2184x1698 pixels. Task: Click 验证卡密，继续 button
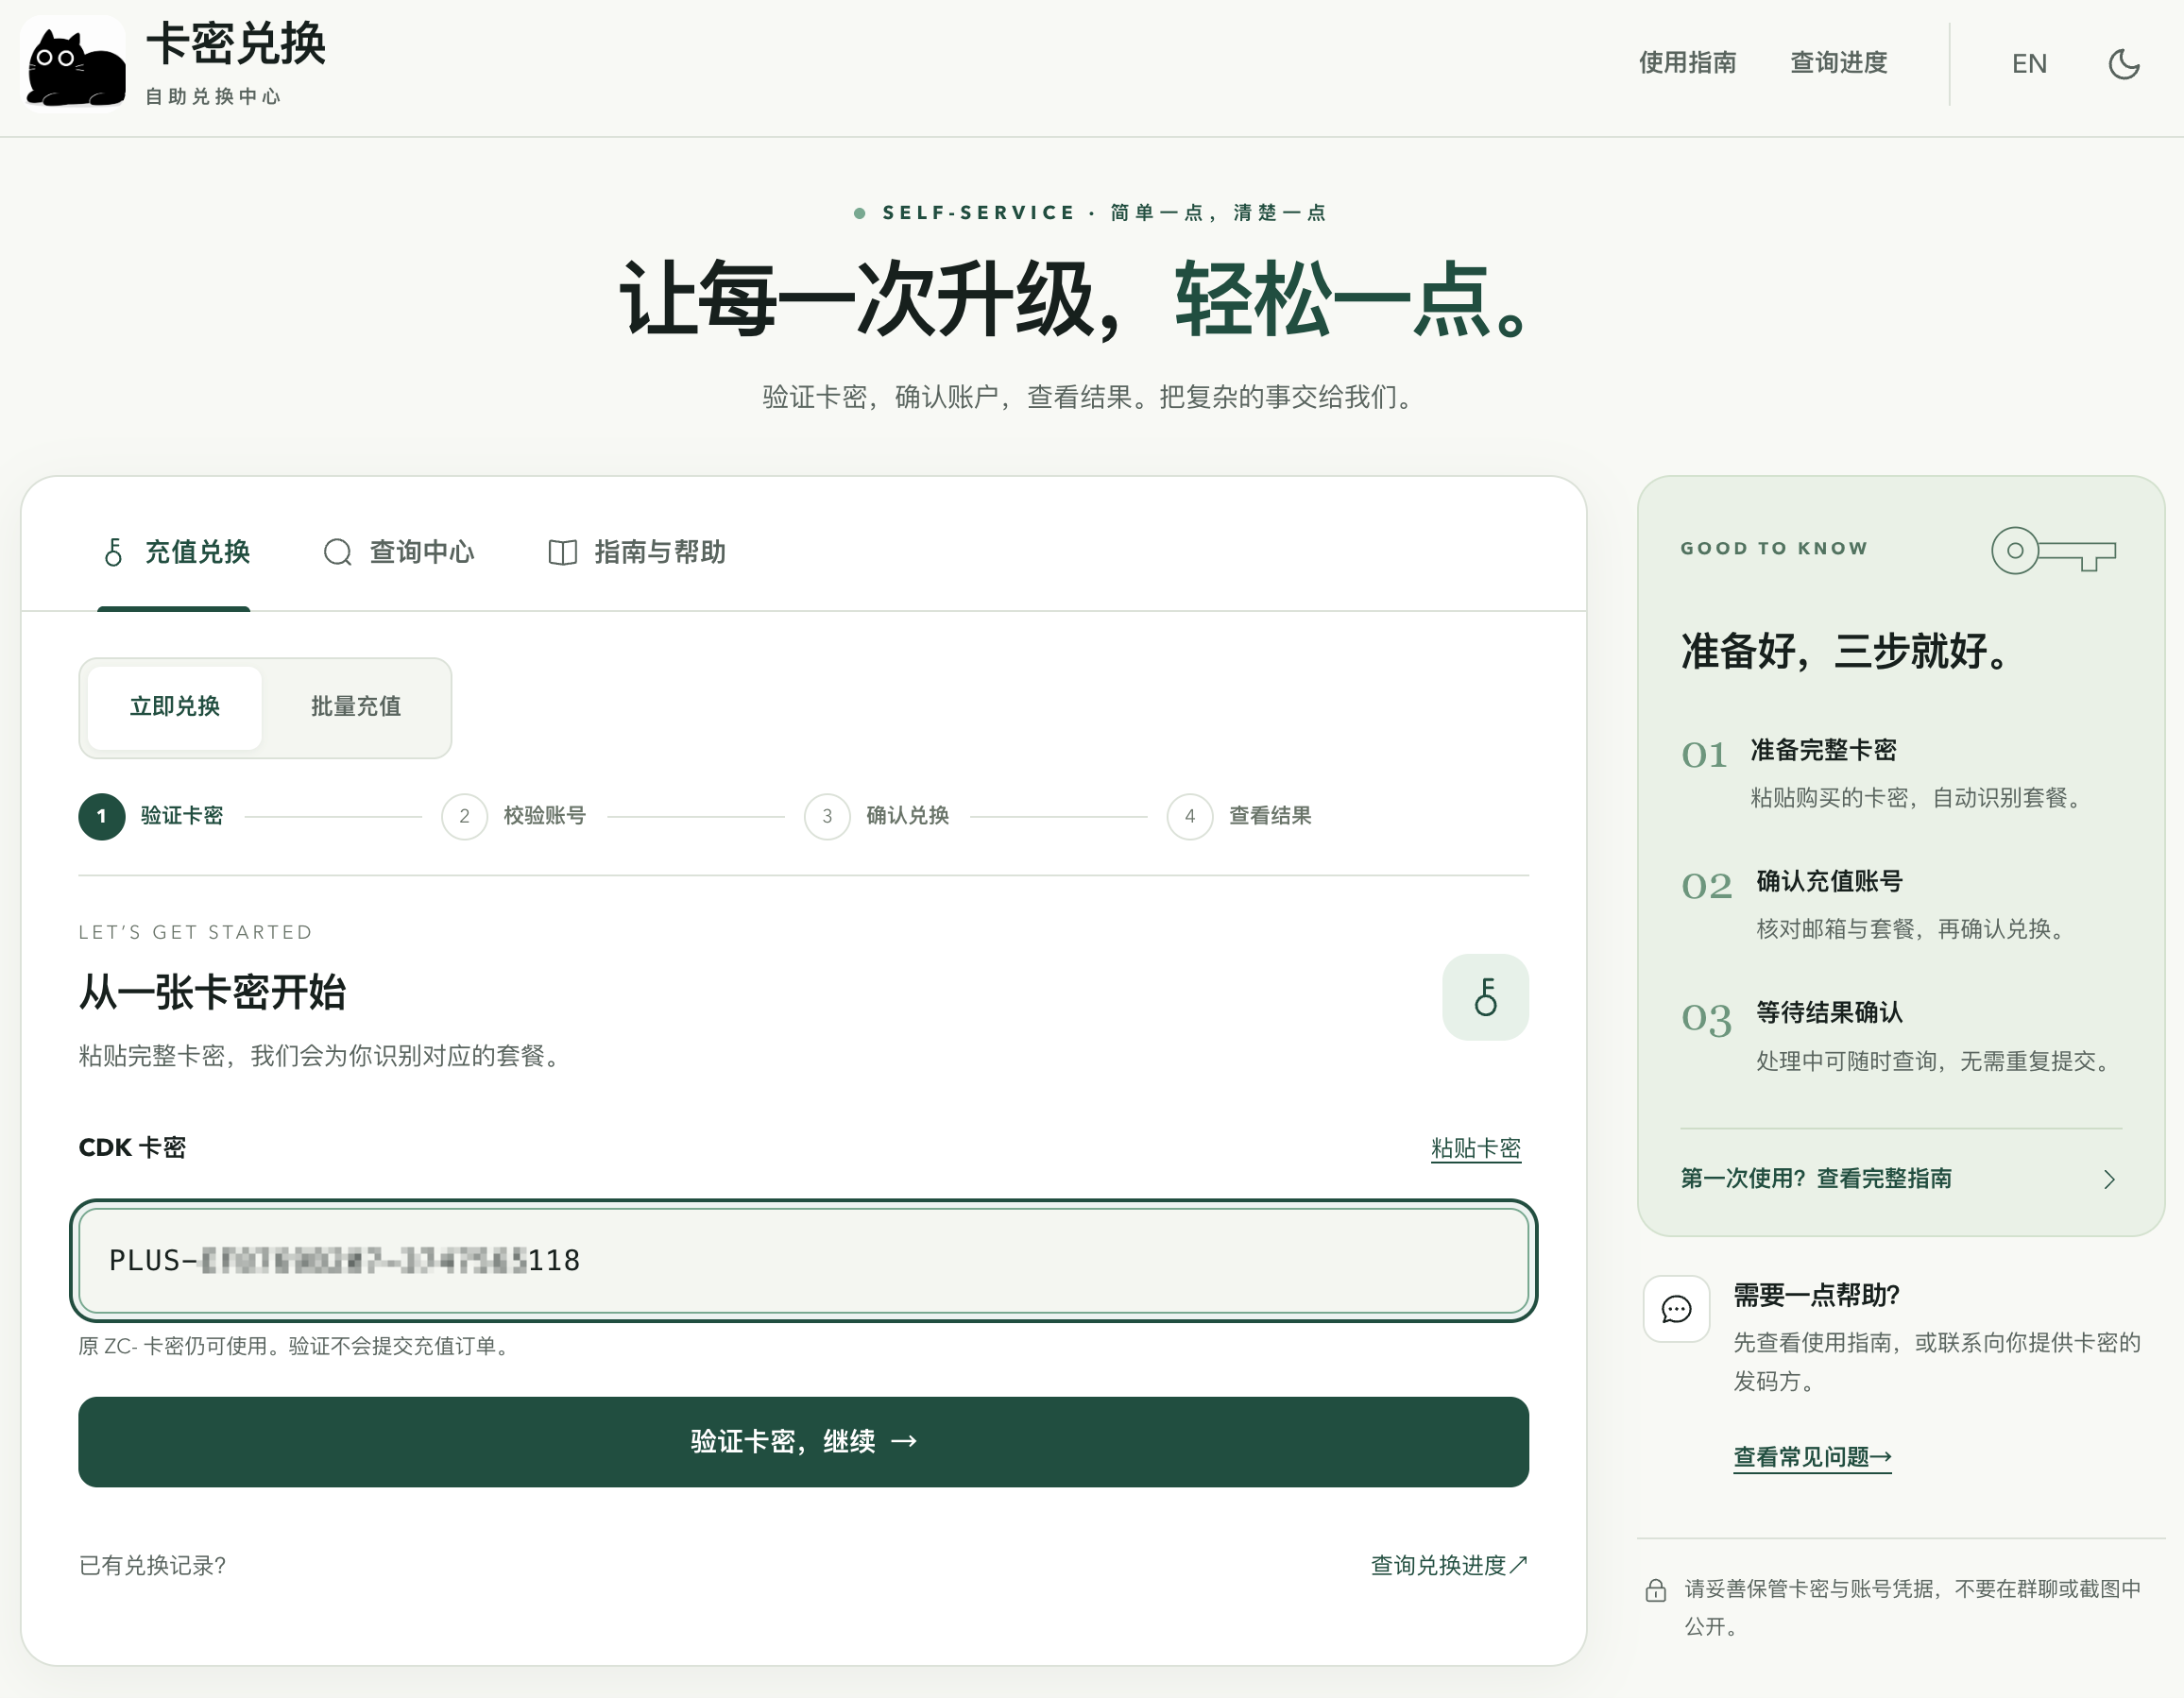[x=804, y=1441]
